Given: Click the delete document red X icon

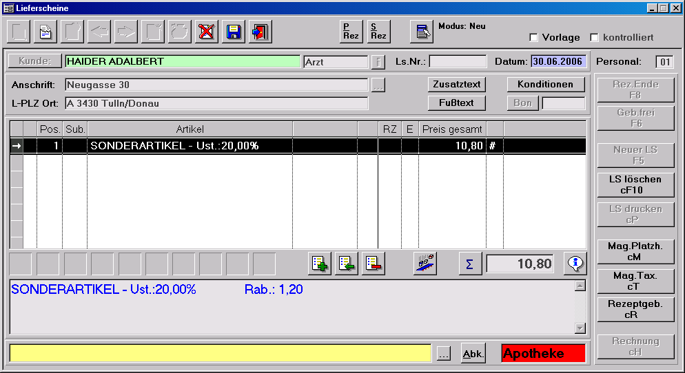Looking at the screenshot, I should (206, 32).
